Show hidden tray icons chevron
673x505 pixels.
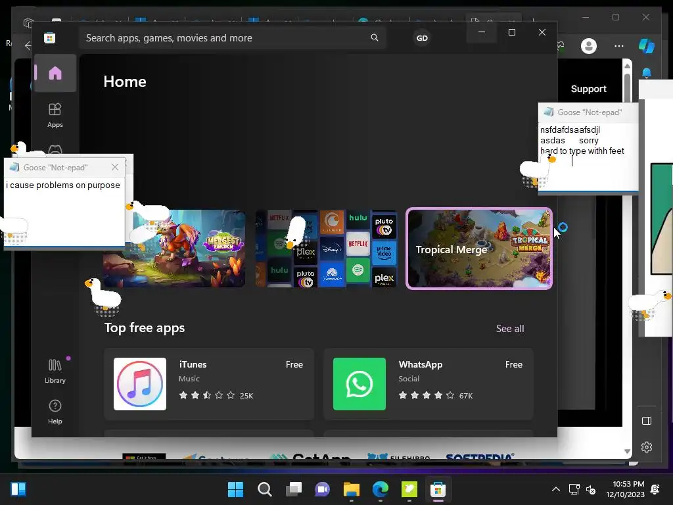pos(555,489)
